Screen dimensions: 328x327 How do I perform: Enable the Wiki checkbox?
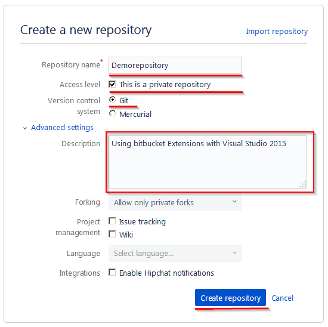112,234
